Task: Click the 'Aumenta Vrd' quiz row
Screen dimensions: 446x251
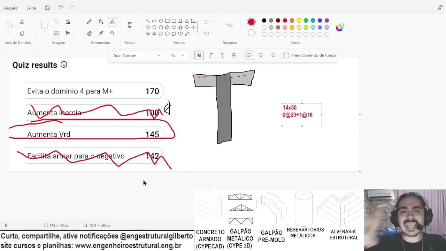Action: 95,134
